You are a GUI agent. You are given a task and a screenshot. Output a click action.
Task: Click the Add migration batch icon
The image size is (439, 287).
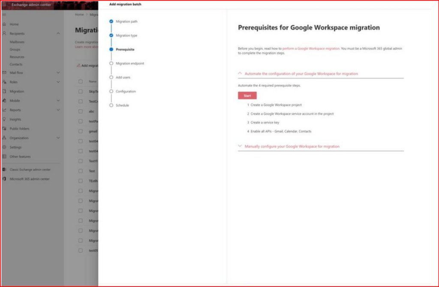coord(78,65)
